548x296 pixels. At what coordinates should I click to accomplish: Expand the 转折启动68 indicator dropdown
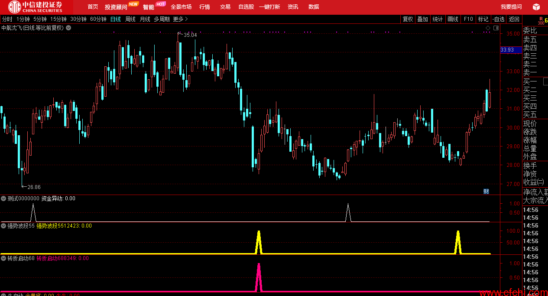tap(3, 258)
